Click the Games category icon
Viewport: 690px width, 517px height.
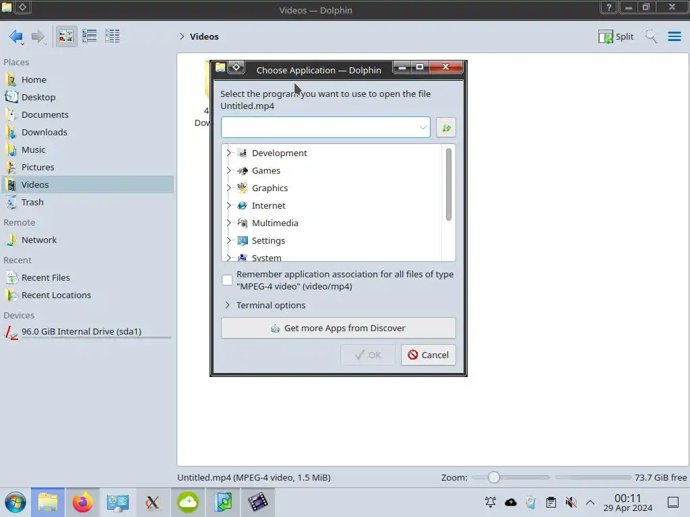tap(243, 170)
